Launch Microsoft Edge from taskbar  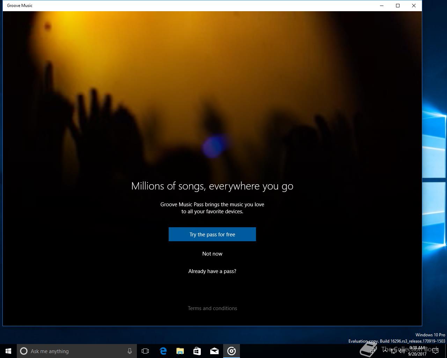(x=163, y=351)
